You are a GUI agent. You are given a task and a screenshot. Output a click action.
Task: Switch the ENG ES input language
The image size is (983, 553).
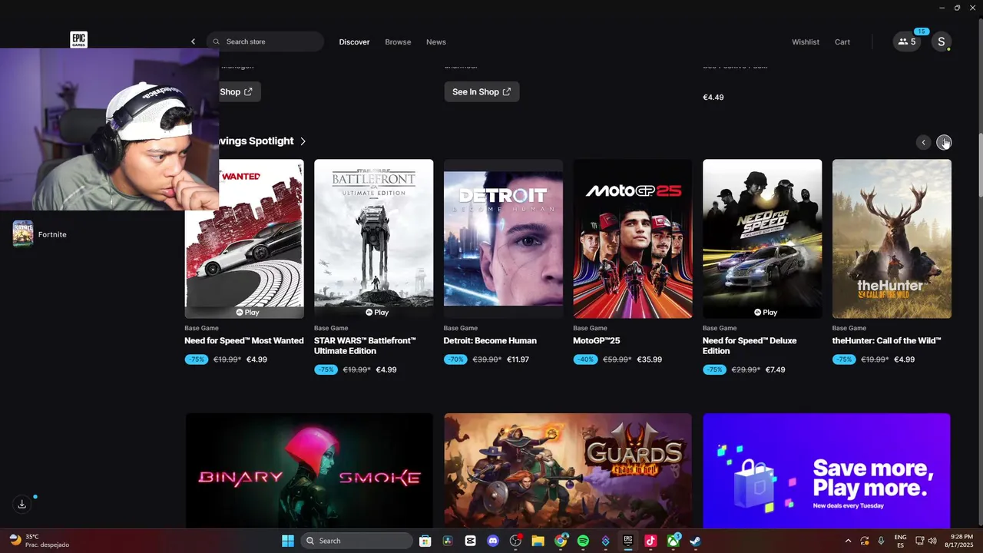click(900, 541)
